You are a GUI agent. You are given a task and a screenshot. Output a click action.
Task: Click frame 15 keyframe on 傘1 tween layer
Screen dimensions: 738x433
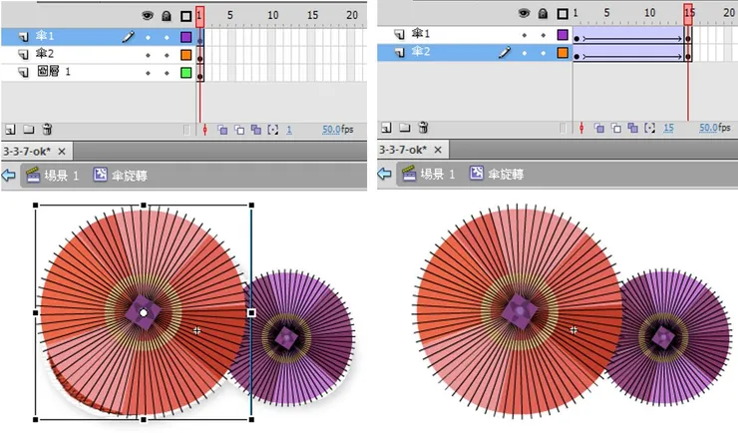point(688,39)
